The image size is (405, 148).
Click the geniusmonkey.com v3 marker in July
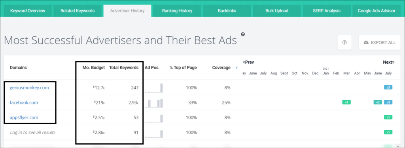coord(388,87)
